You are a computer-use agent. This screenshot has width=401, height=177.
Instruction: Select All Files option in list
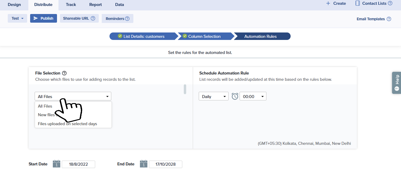[x=45, y=106]
